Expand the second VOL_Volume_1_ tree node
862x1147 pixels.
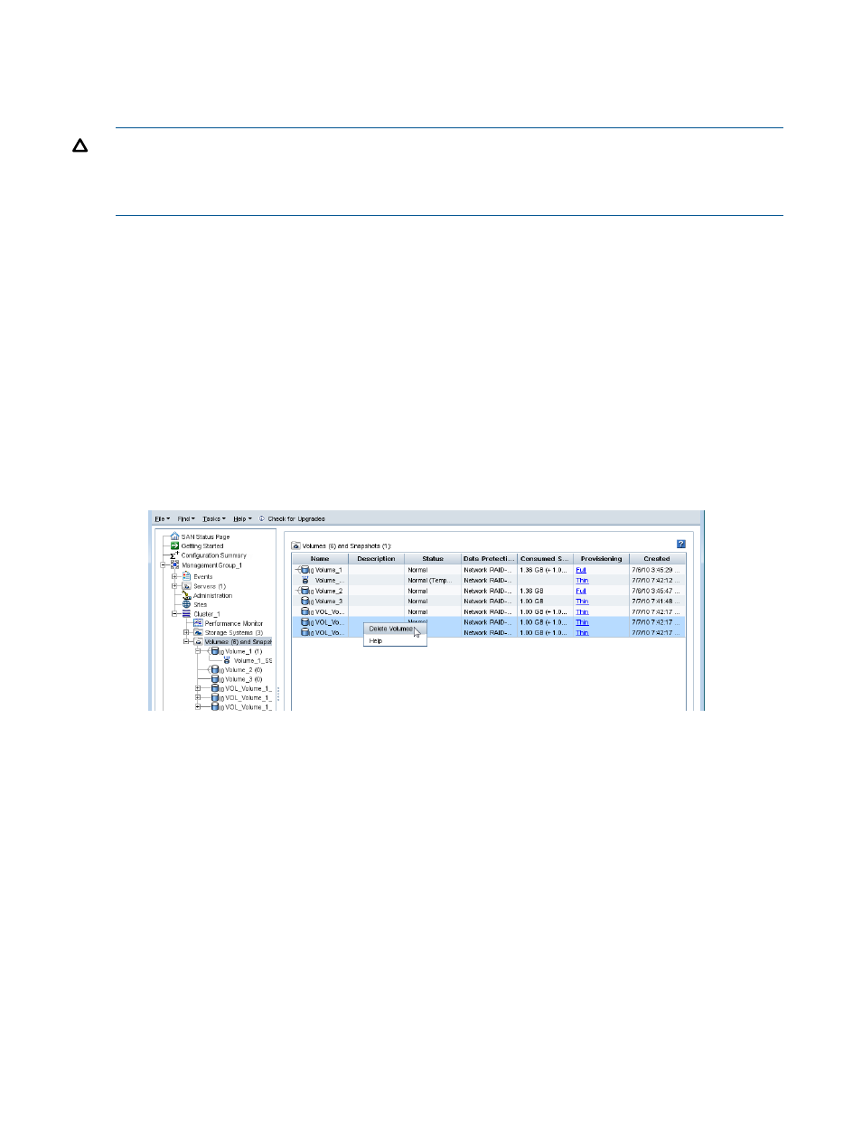(x=199, y=698)
